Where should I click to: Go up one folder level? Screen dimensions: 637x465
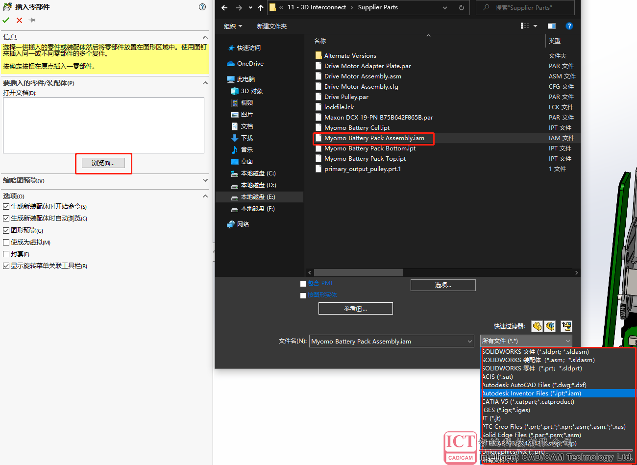pyautogui.click(x=260, y=7)
